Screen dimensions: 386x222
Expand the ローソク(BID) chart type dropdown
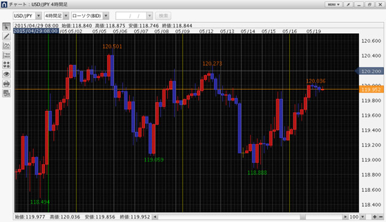106,16
